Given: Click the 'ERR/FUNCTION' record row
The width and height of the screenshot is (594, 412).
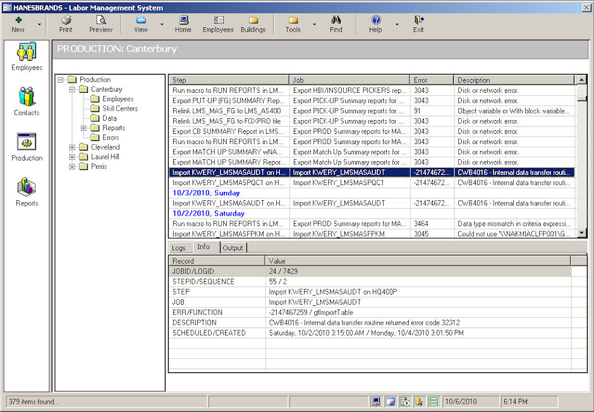Looking at the screenshot, I should click(x=370, y=312).
